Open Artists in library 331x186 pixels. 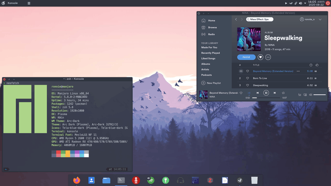point(205,69)
